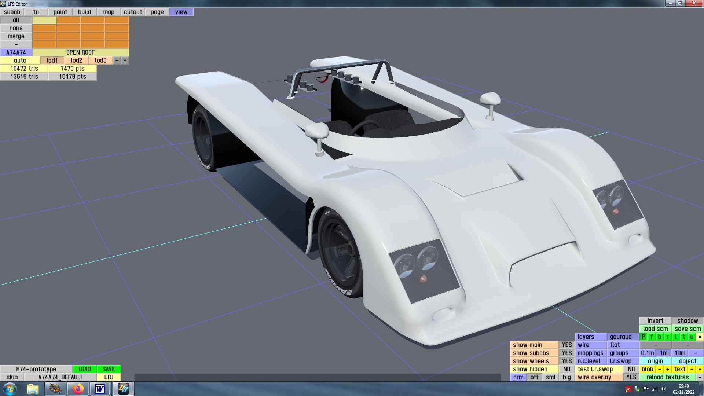
Task: Toggle show hidden NO value
Action: [566, 369]
